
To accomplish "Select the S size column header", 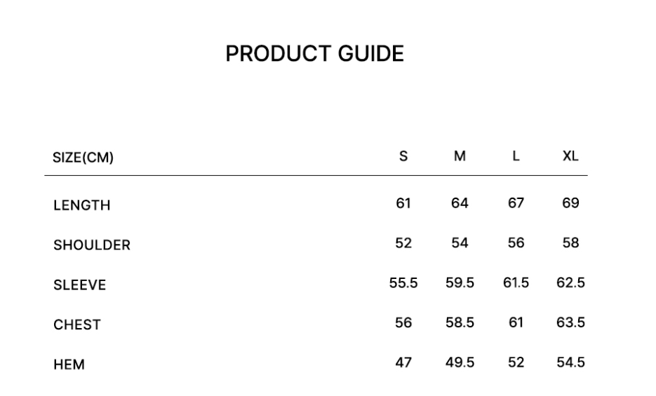I will (403, 157).
